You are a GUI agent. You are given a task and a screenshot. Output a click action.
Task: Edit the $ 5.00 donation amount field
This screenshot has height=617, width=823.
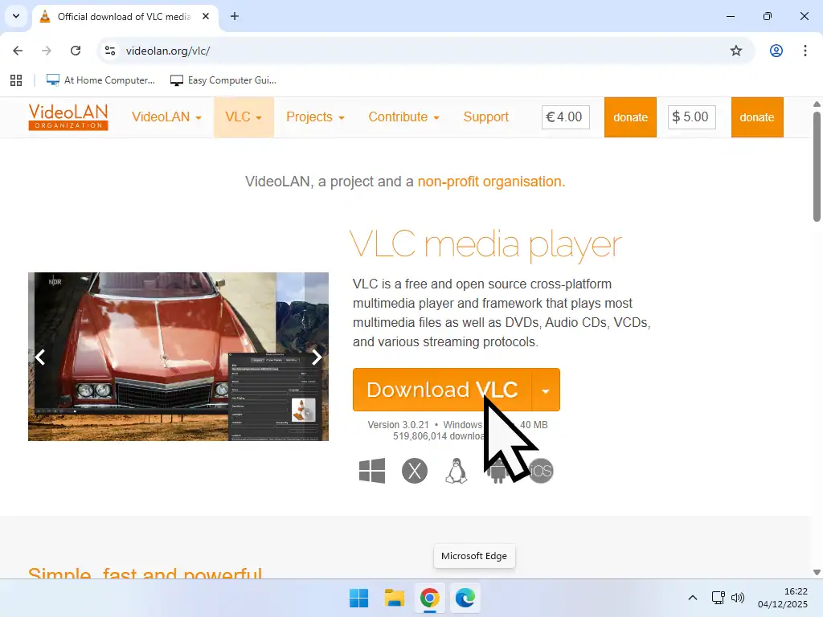[x=691, y=116]
